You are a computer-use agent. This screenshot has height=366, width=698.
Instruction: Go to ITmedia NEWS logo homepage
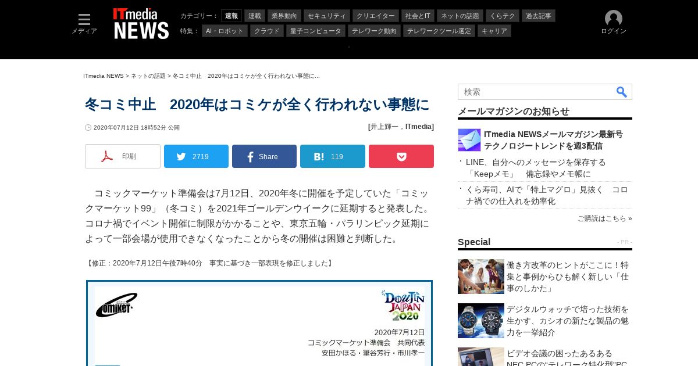[x=141, y=23]
